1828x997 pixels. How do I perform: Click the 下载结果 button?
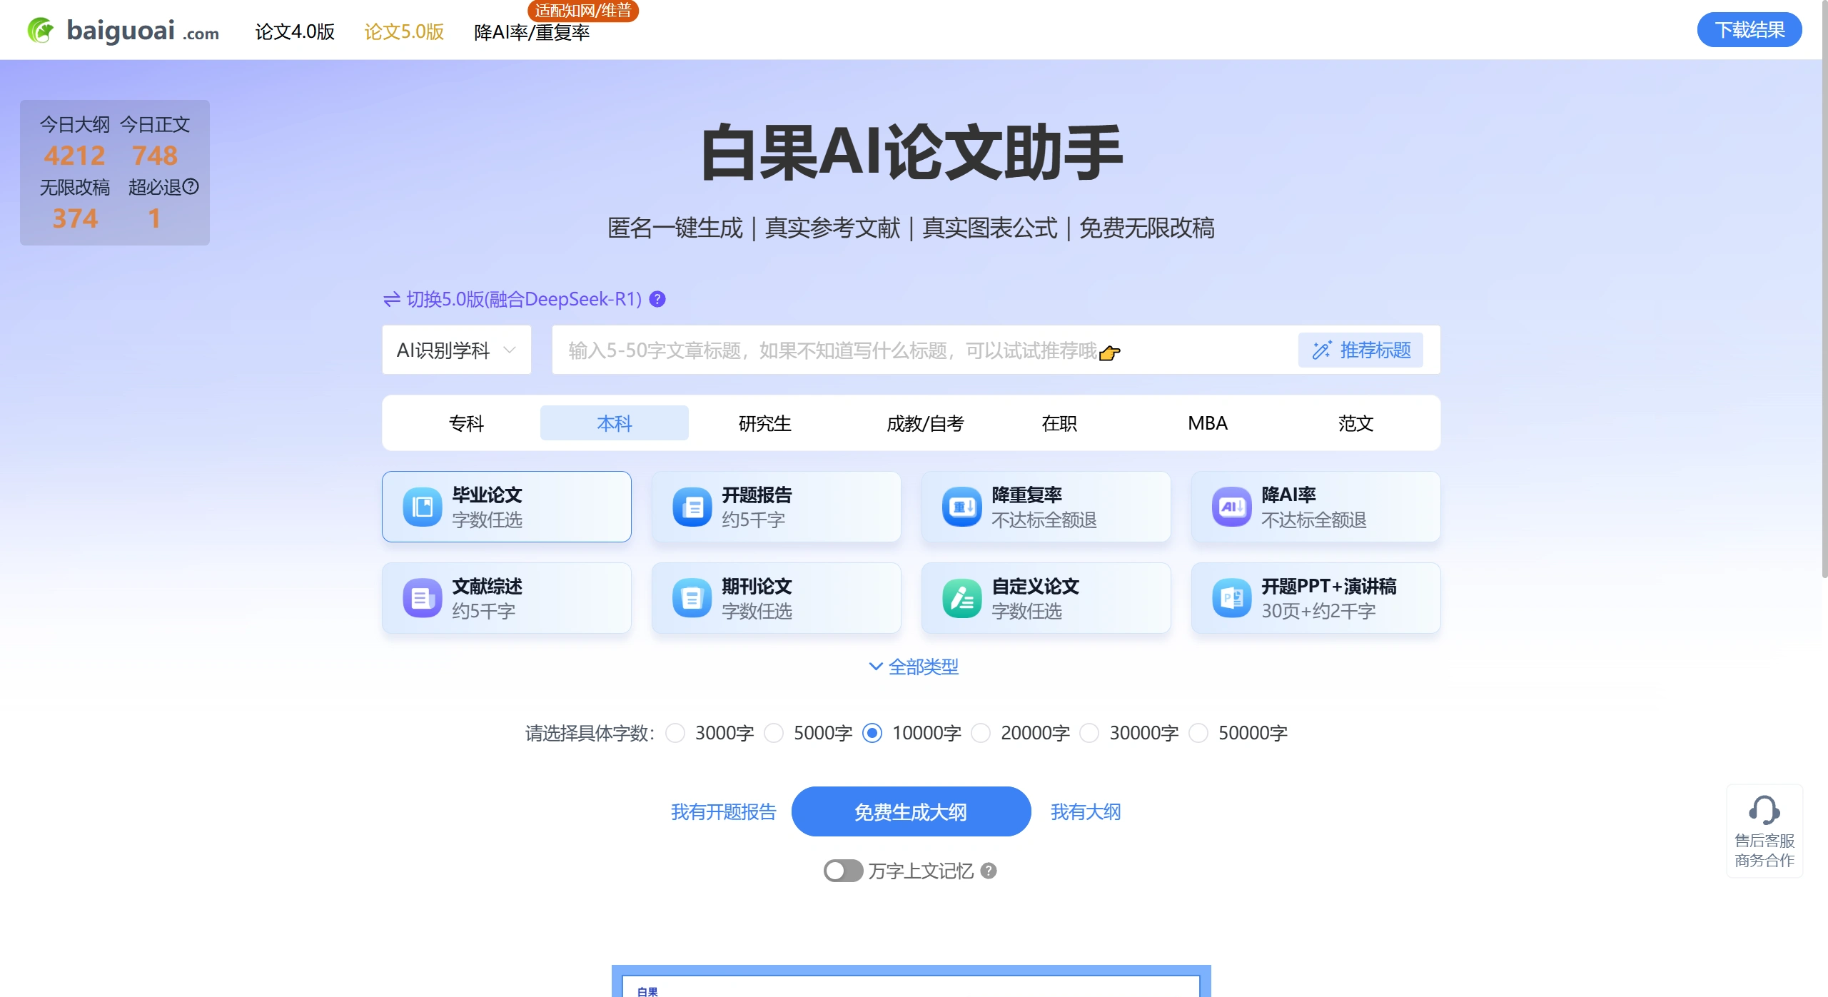(1749, 29)
